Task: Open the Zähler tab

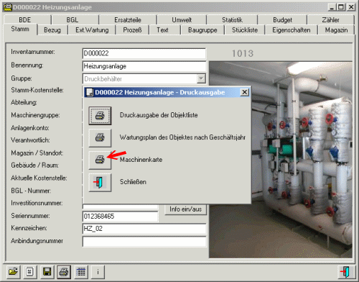Action: coord(330,19)
